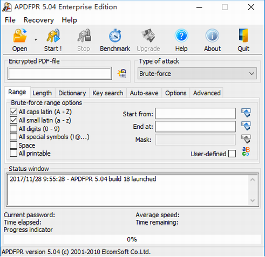
Task: Open the File menu
Action: pyautogui.click(x=10, y=20)
